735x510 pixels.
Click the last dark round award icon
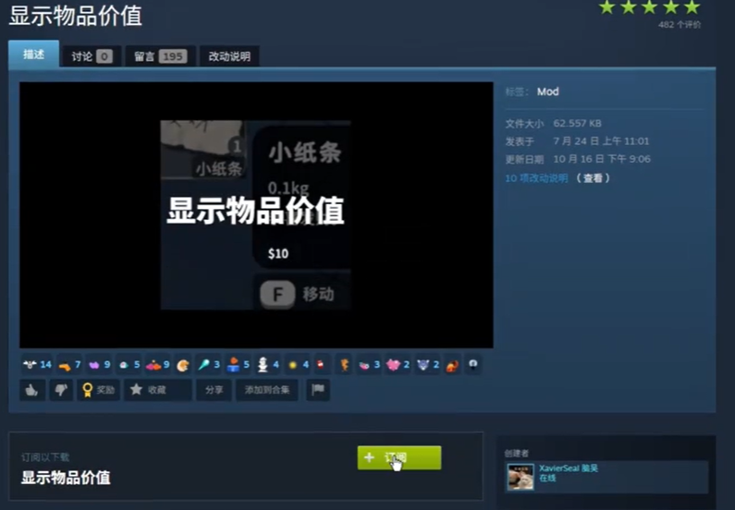[x=473, y=364]
